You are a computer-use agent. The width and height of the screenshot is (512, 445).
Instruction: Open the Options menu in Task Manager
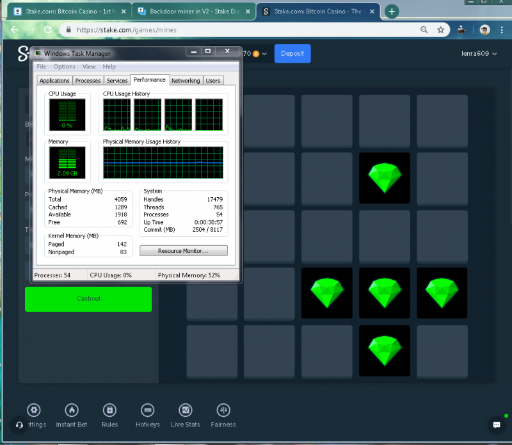tap(65, 67)
